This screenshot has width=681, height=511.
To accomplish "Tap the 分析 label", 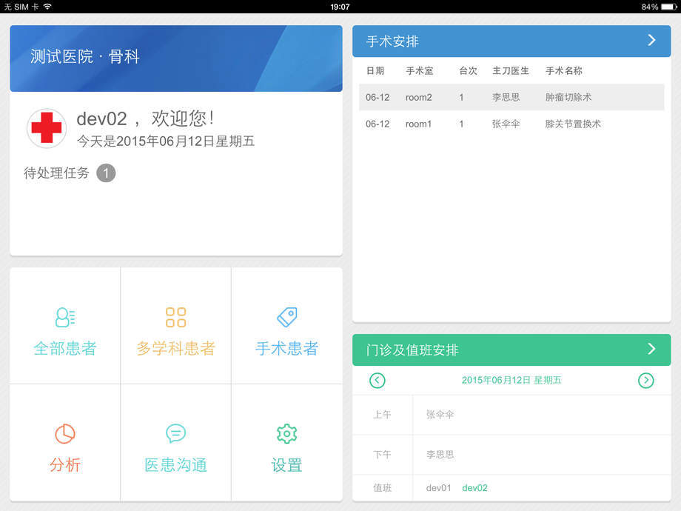I will pyautogui.click(x=65, y=465).
